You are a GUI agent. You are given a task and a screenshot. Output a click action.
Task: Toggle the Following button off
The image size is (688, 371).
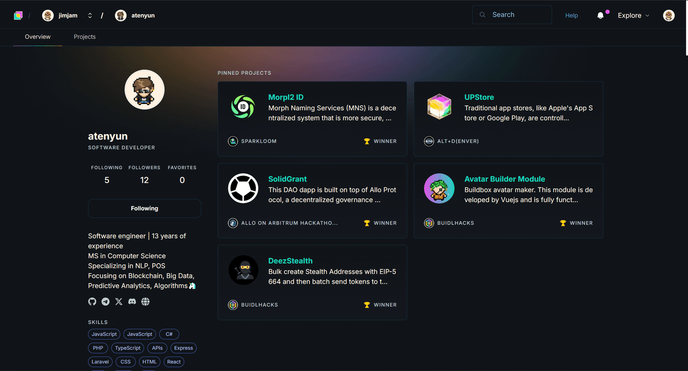coord(144,208)
